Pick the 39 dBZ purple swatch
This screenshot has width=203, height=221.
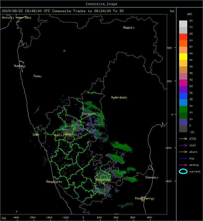point(183,89)
